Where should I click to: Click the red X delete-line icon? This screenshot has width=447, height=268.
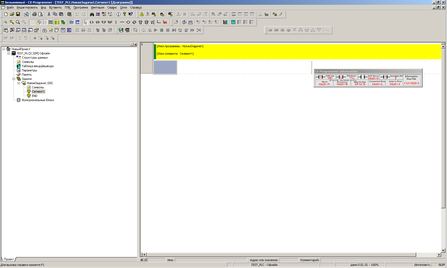165,22
